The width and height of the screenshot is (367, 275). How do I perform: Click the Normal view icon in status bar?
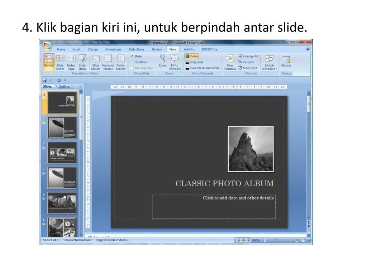pyautogui.click(x=238, y=240)
